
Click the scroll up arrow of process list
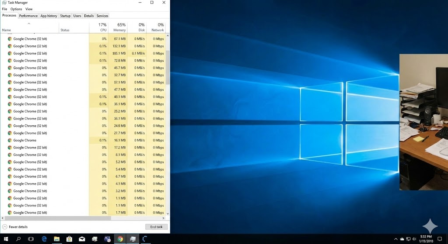point(168,36)
